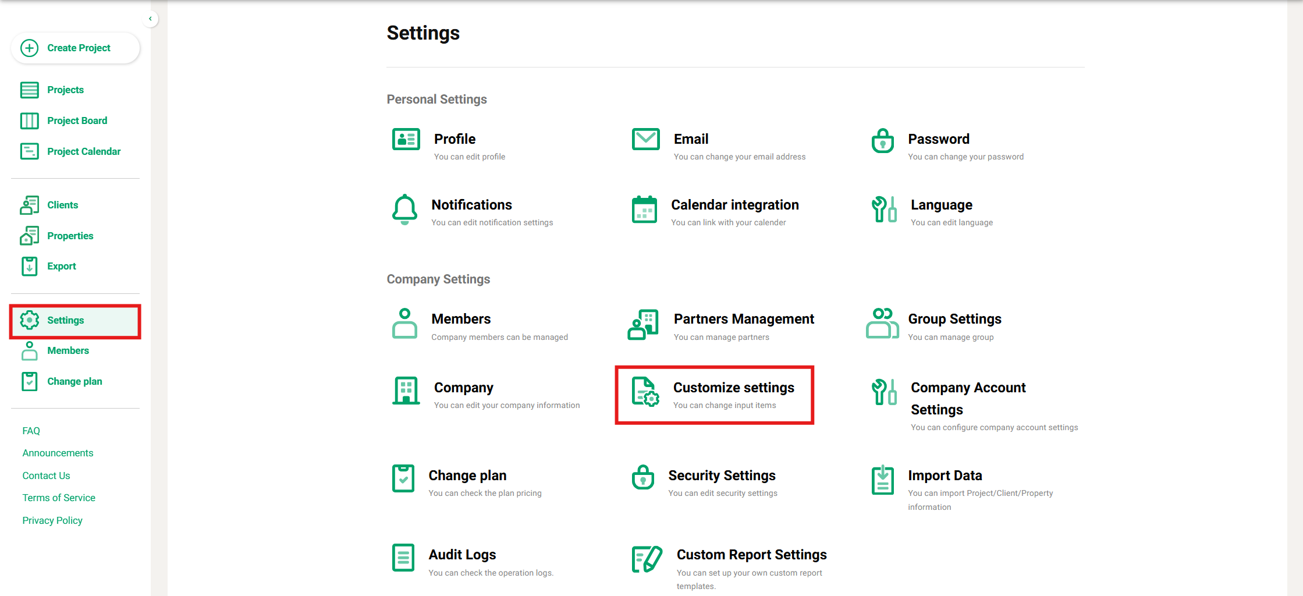Collapse the sidebar with the chevron arrow

pos(150,19)
